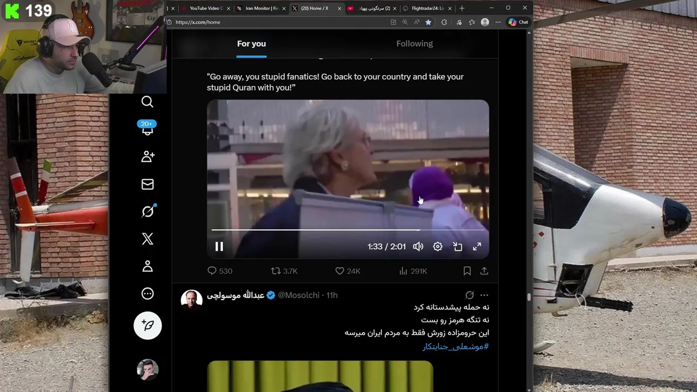Open the yellow media thumbnail in post
This screenshot has height=392, width=697.
(x=320, y=376)
